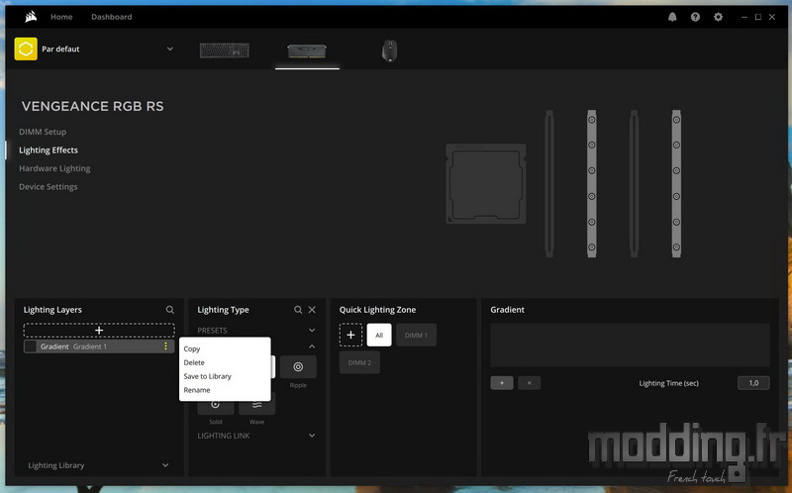Image resolution: width=792 pixels, height=493 pixels.
Task: Open Hardware Lighting section
Action: (x=54, y=168)
